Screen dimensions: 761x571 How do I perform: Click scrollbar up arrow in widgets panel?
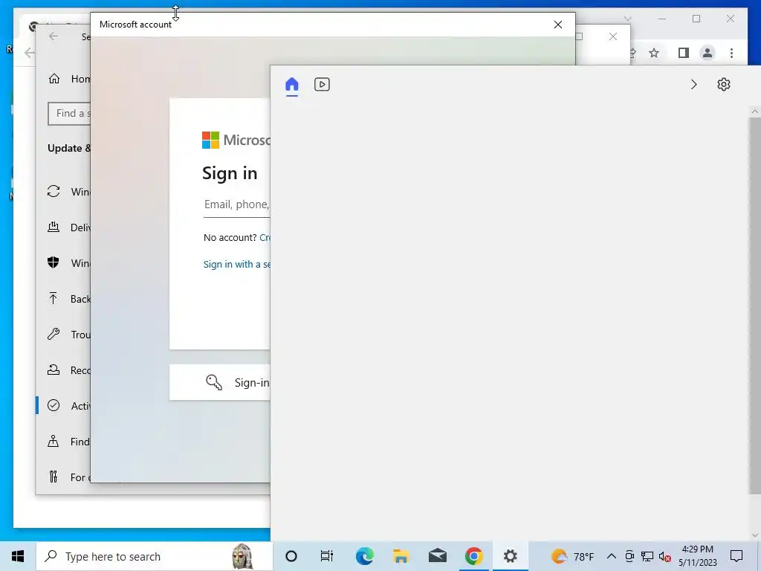point(755,112)
